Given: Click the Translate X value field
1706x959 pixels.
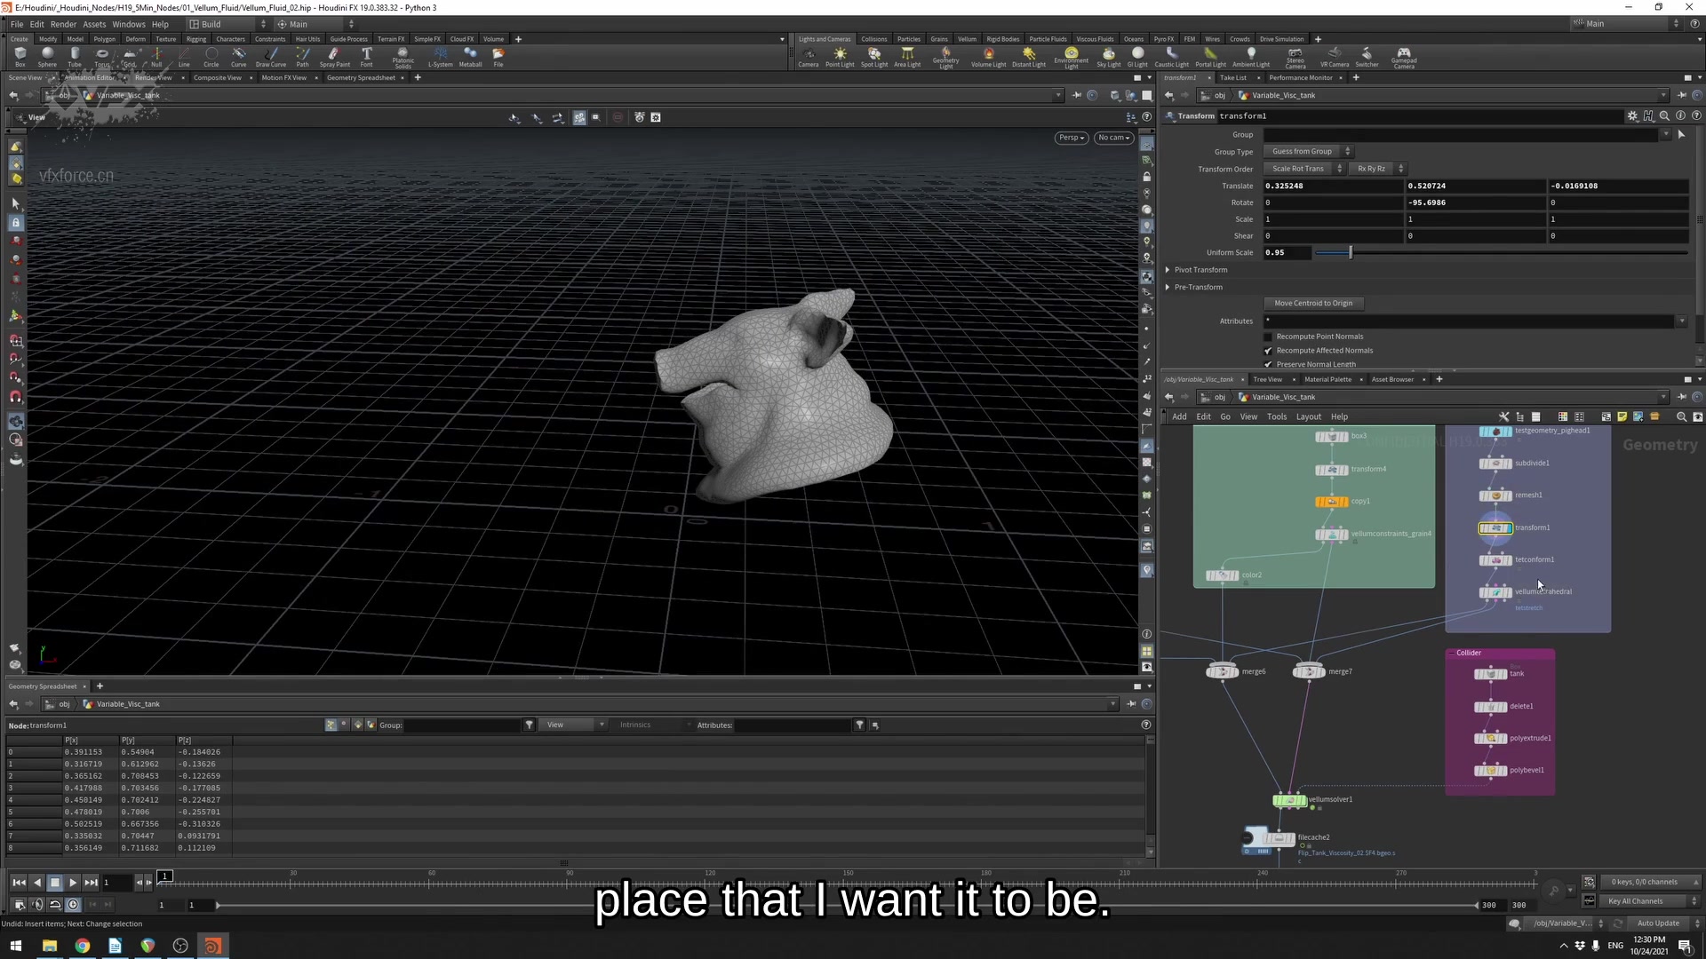Looking at the screenshot, I should tap(1333, 186).
